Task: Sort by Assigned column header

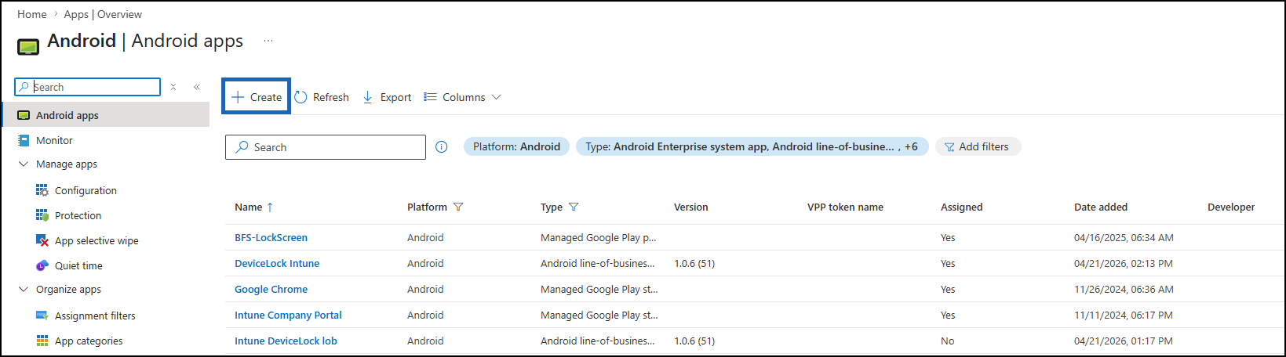Action: tap(961, 207)
